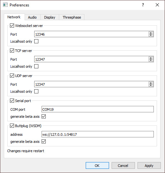Click the Buttplug address field
Image resolution: width=165 pixels, height=173 pixels.
click(x=98, y=134)
